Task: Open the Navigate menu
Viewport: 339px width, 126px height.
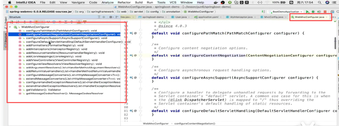Action: click(x=78, y=2)
